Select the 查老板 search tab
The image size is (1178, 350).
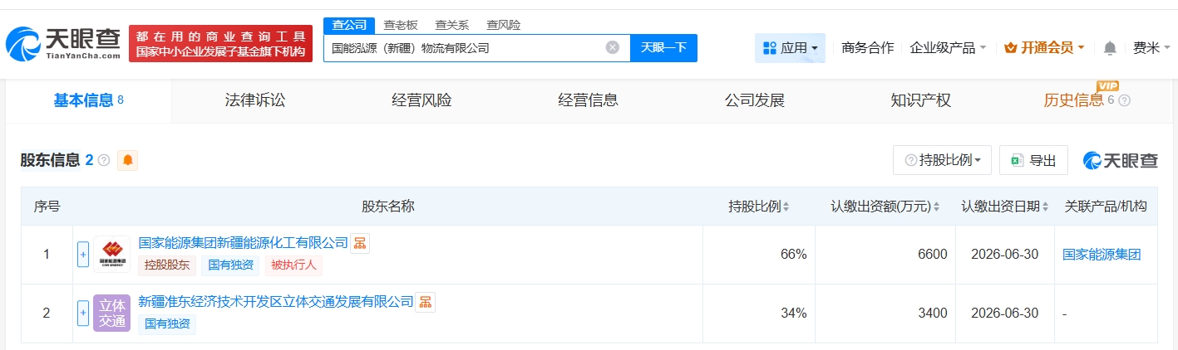coord(401,25)
